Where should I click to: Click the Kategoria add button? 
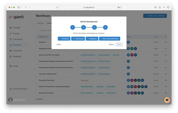92,39
